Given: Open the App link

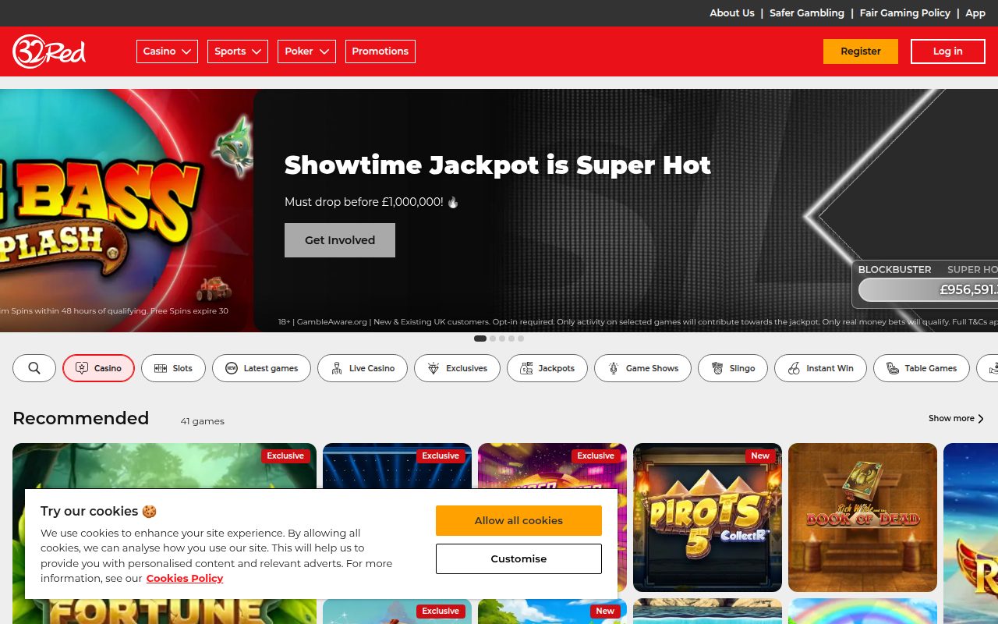Looking at the screenshot, I should click(975, 12).
